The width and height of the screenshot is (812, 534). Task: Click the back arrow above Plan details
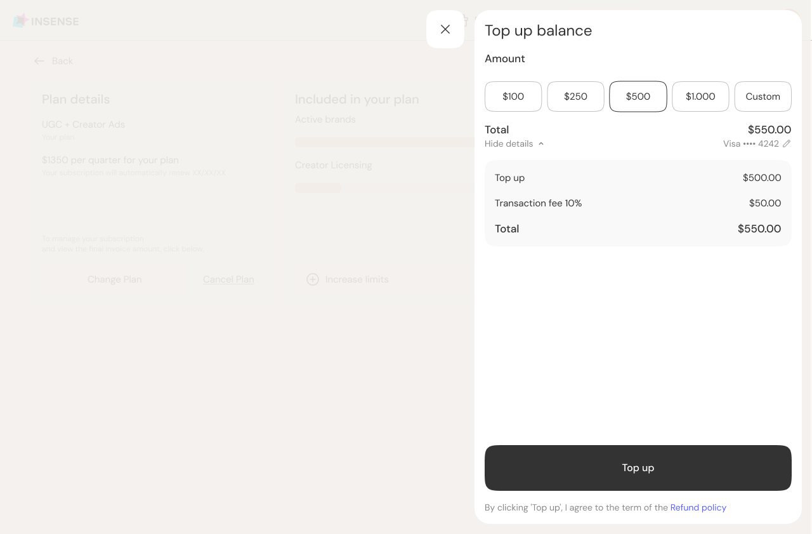click(39, 60)
